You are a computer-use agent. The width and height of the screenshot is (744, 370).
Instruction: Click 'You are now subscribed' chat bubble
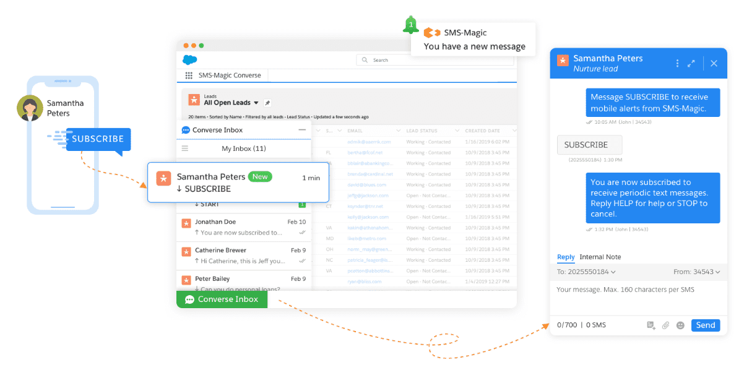[653, 198]
